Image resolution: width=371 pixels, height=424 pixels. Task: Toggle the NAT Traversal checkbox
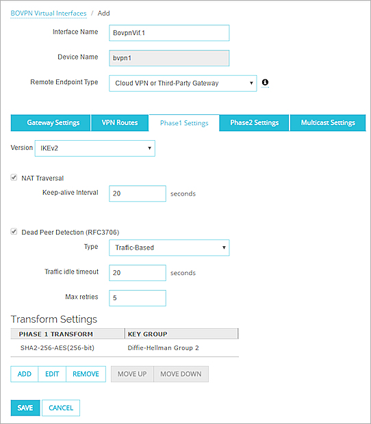14,178
